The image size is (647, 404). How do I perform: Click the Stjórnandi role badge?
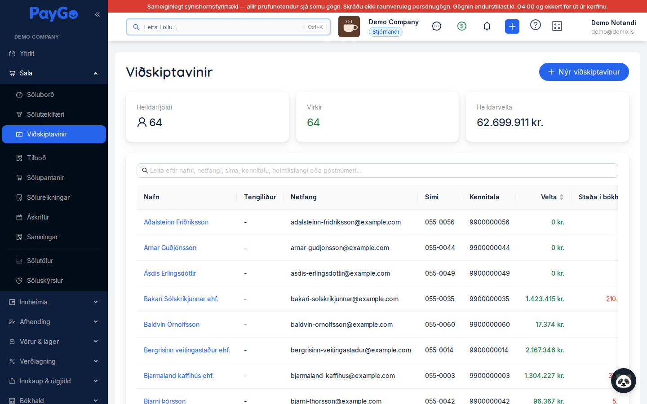(386, 32)
